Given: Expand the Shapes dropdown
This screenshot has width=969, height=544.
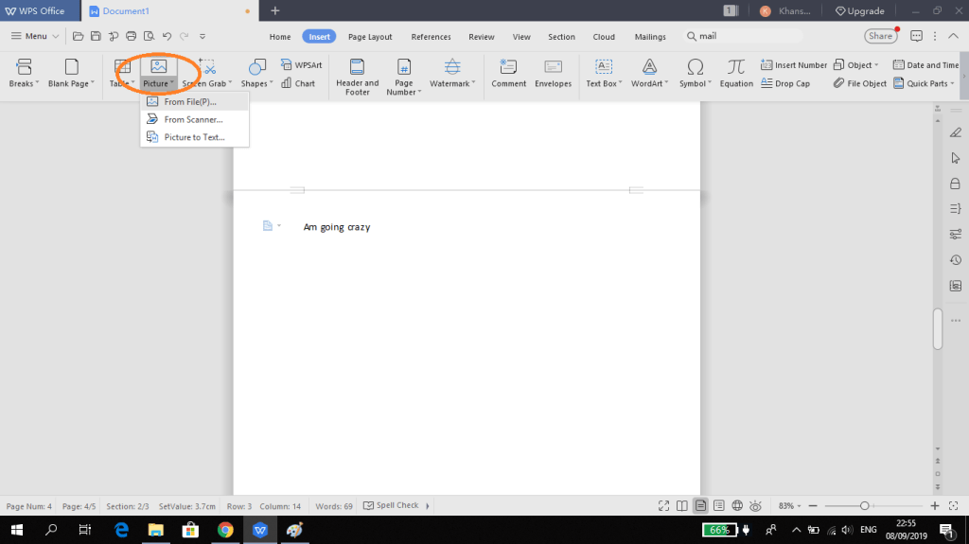Looking at the screenshot, I should [256, 83].
